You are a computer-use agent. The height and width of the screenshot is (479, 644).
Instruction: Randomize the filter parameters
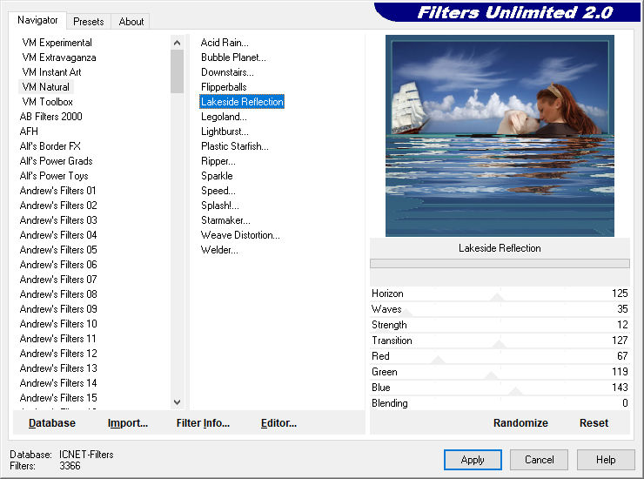coord(520,423)
